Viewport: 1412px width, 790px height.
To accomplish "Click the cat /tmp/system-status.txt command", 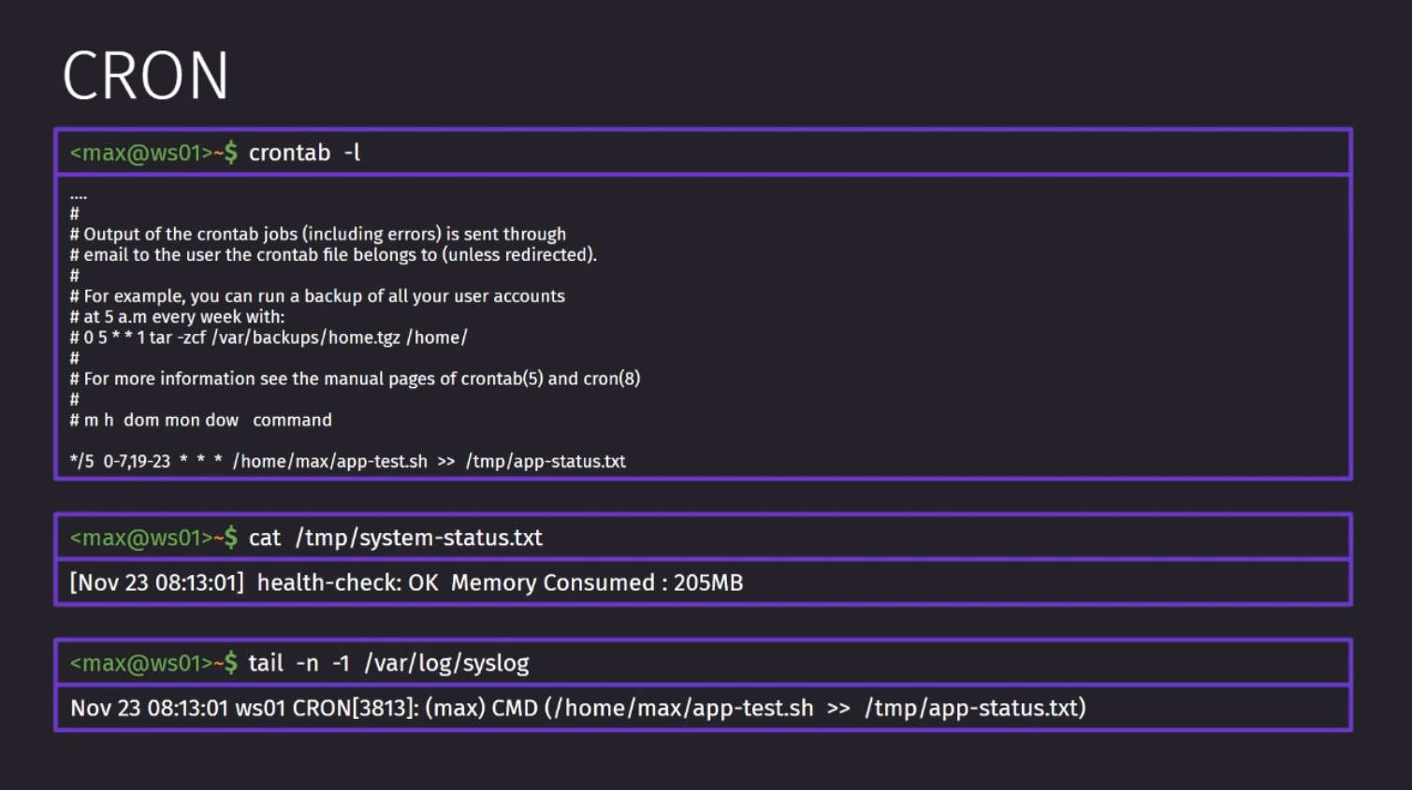I will [396, 538].
